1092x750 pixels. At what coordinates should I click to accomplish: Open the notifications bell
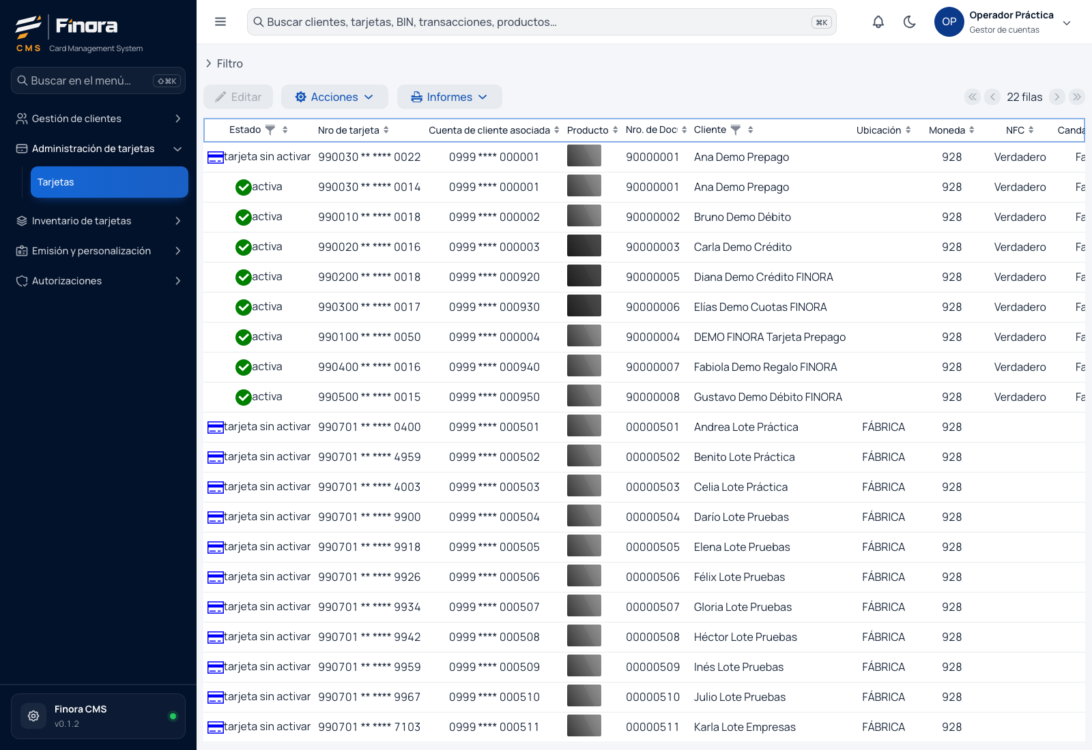(878, 22)
